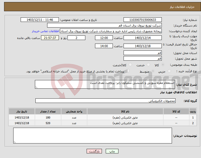The width and height of the screenshot is (201, 158).
Task: Select the خدمت radio button
Action: 148,65
